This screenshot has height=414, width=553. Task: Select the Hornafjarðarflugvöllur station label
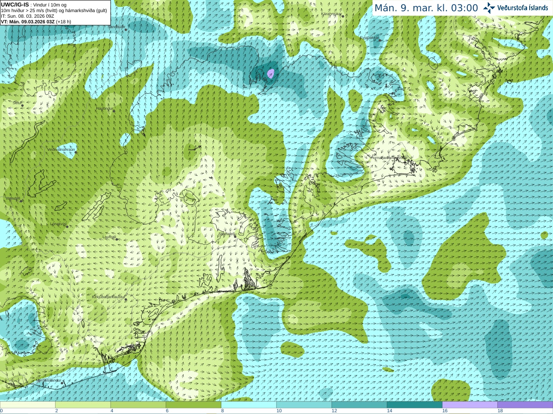tap(389, 158)
